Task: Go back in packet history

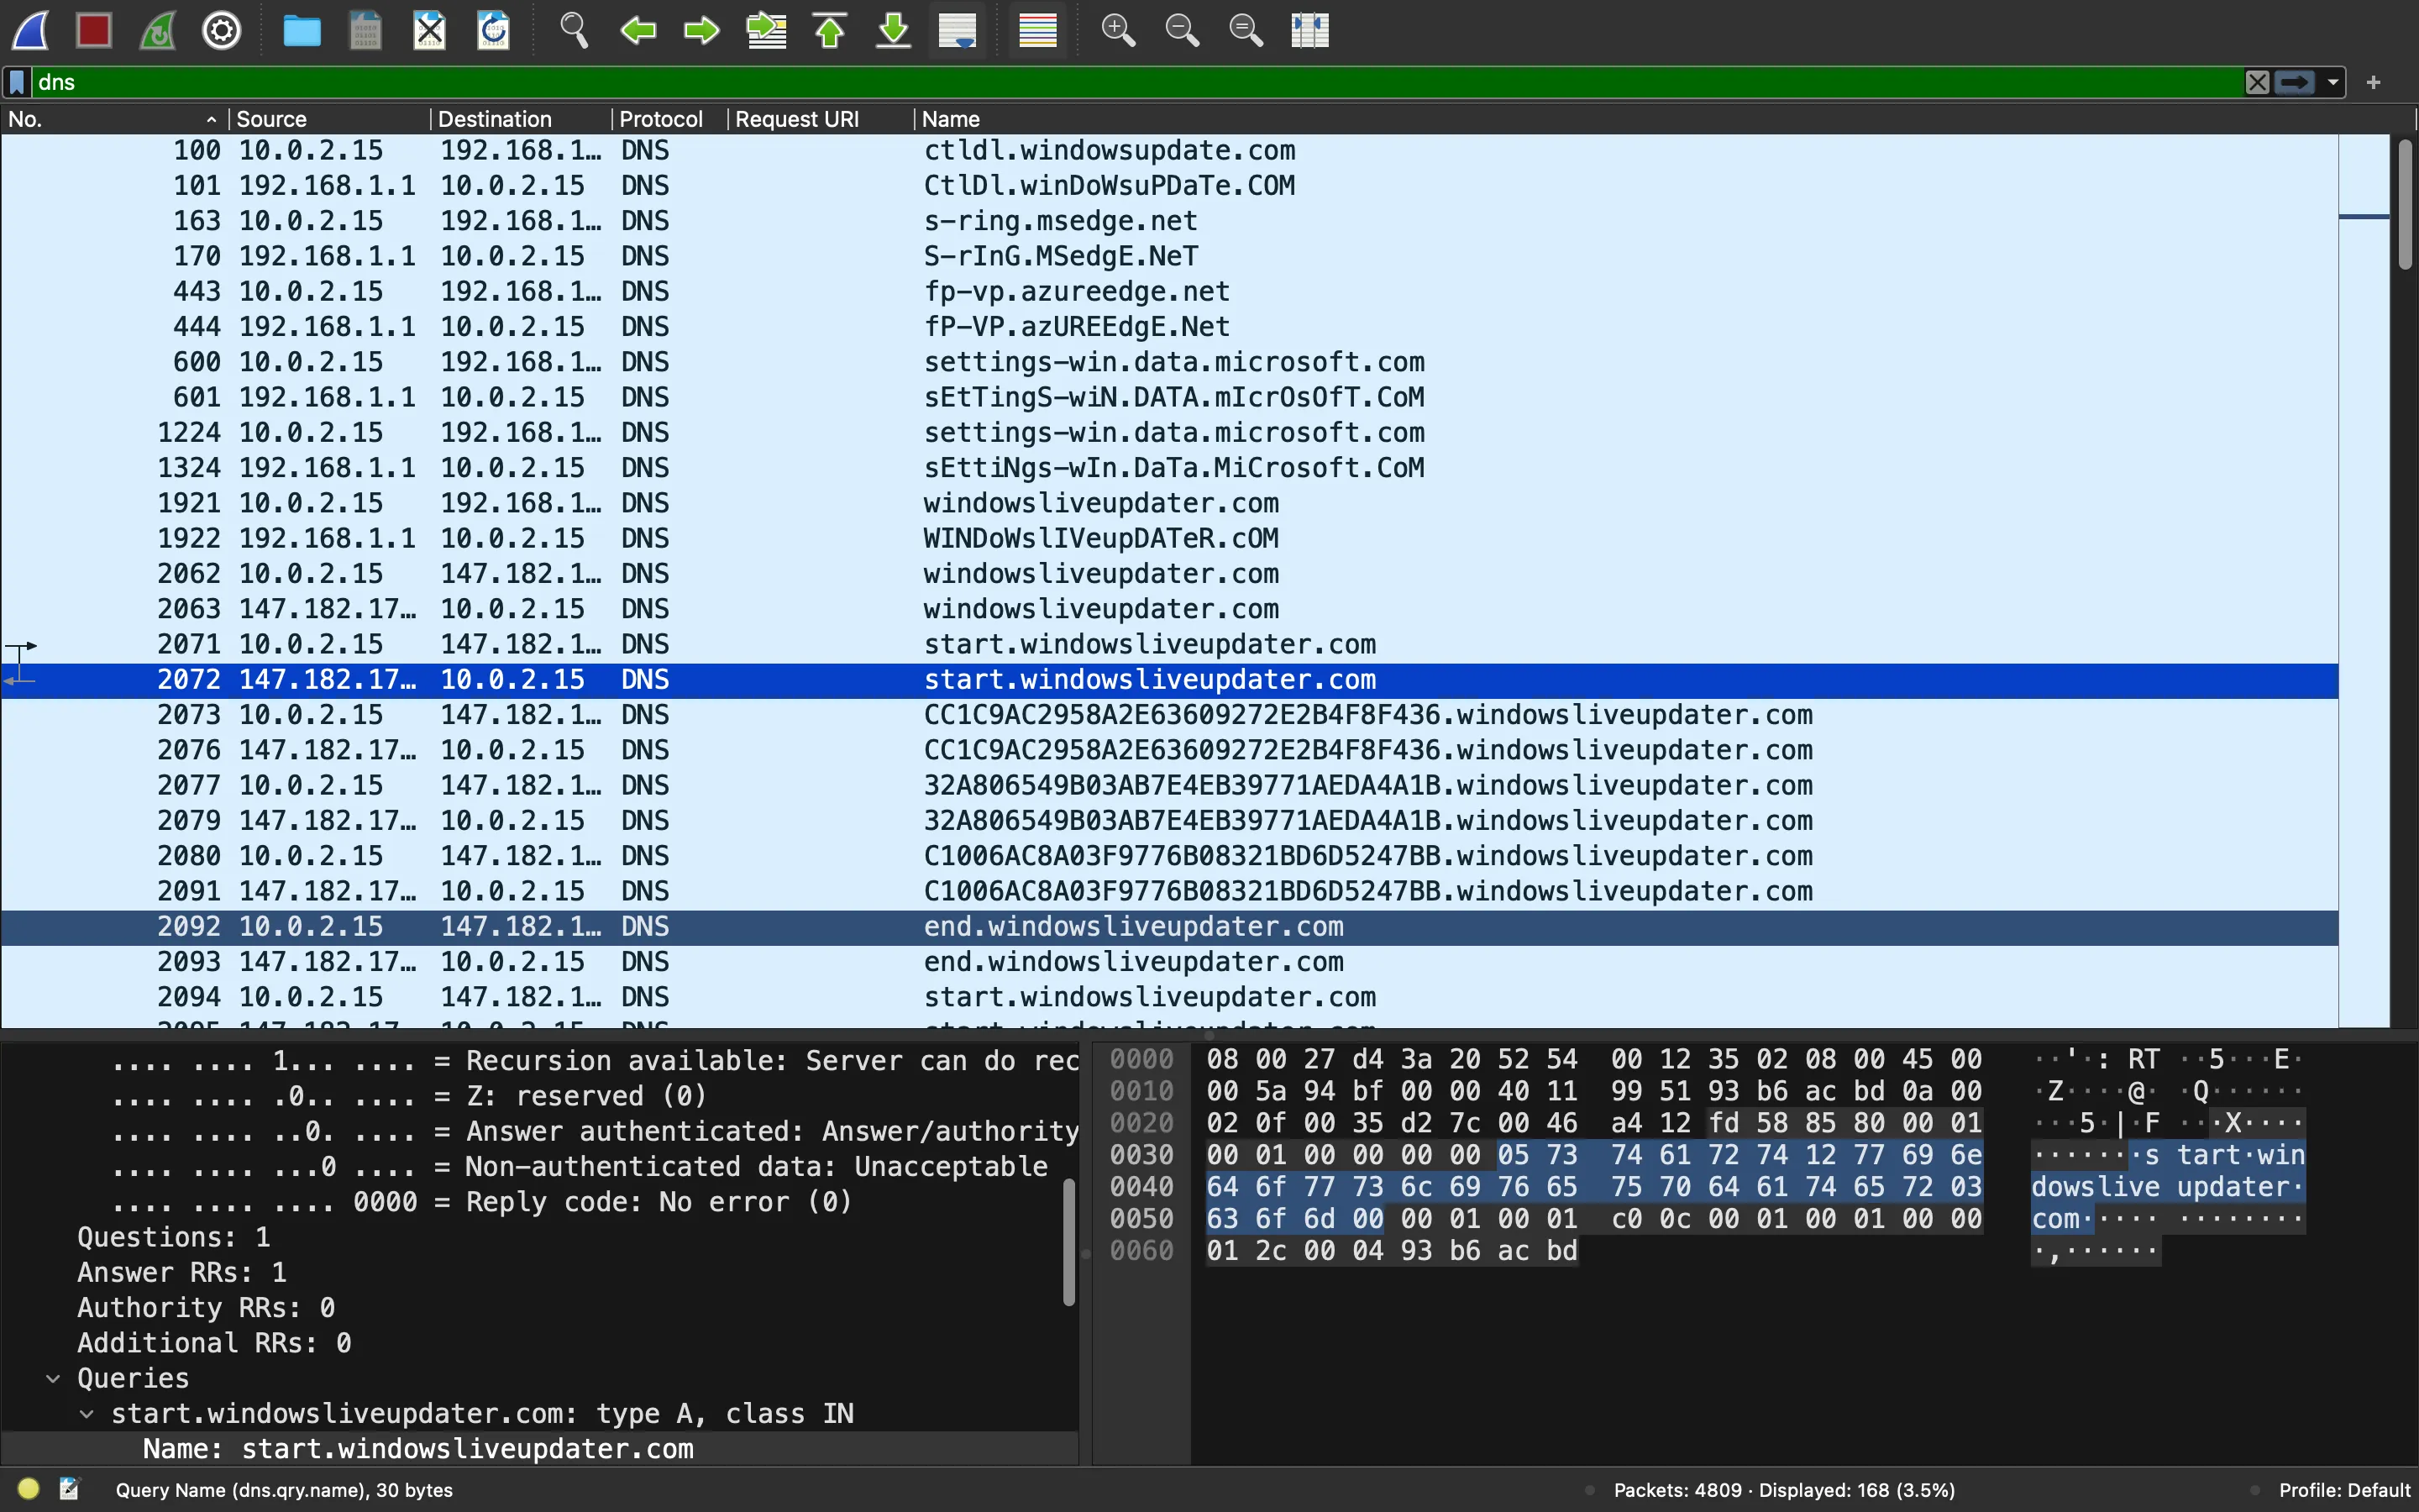Action: tap(638, 31)
